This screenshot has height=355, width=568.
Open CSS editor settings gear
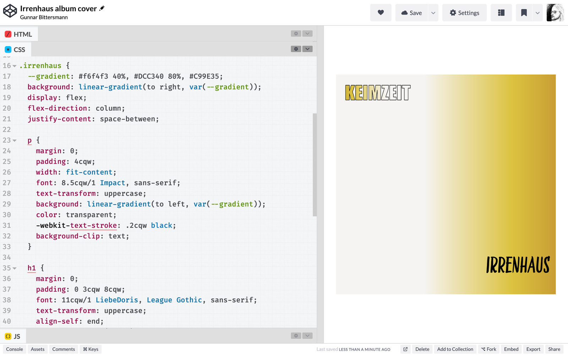(296, 49)
